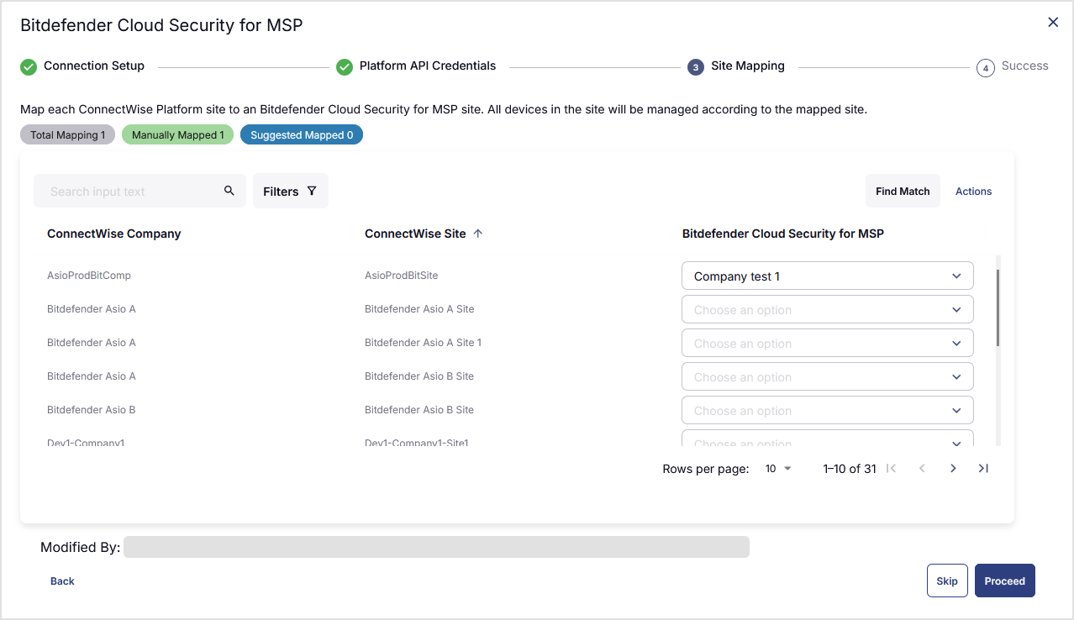Image resolution: width=1074 pixels, height=620 pixels.
Task: Go to next page of results
Action: click(x=953, y=468)
